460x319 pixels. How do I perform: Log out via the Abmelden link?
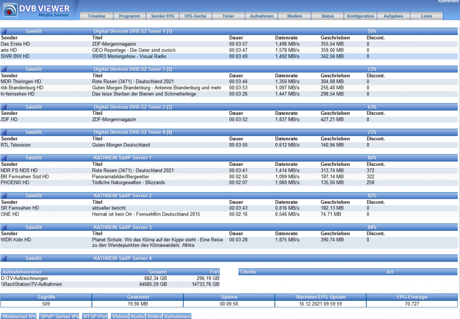[448, 2]
